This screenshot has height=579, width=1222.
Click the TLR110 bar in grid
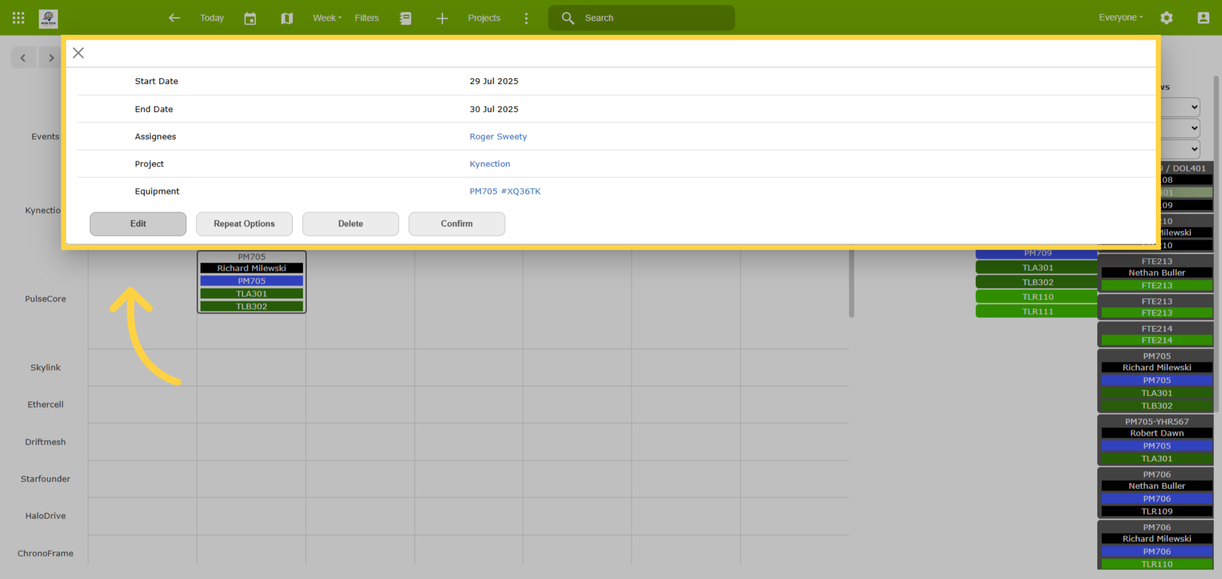coord(1037,297)
